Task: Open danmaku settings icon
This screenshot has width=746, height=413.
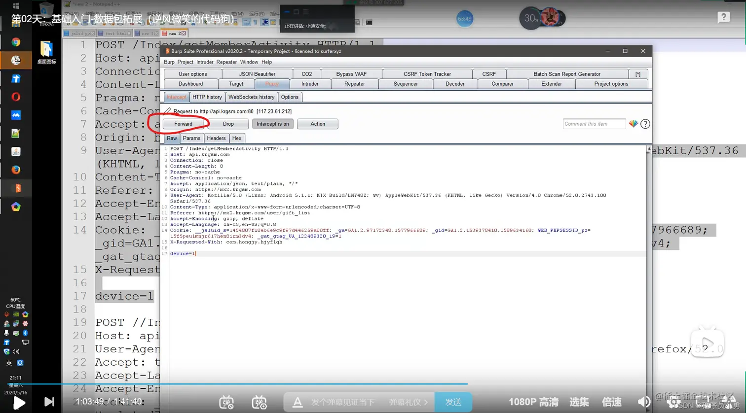Action: click(259, 402)
